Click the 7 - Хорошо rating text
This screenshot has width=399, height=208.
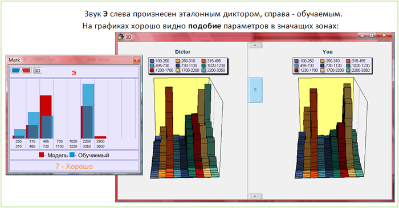click(74, 166)
